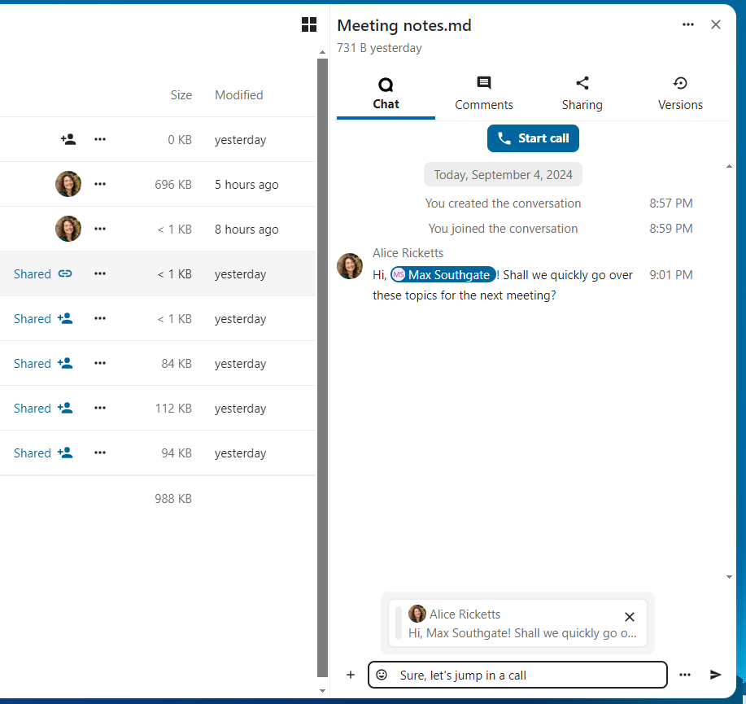Click the Shared label on the 84 KB row
The height and width of the screenshot is (704, 746).
[33, 364]
